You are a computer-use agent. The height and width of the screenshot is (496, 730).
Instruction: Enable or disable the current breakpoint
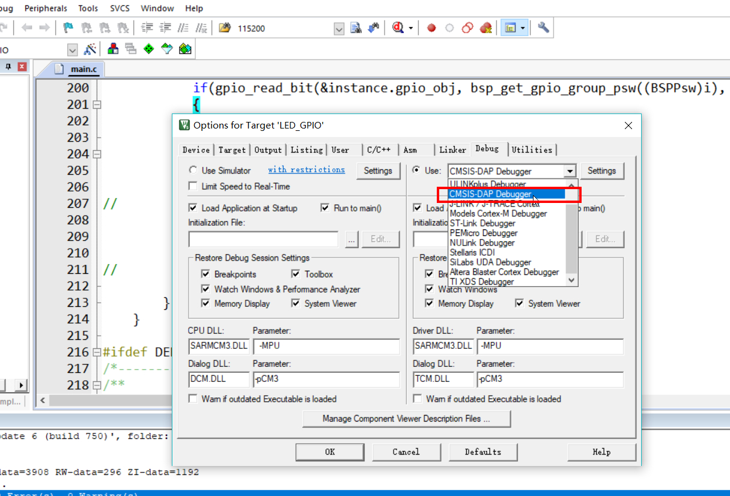449,28
